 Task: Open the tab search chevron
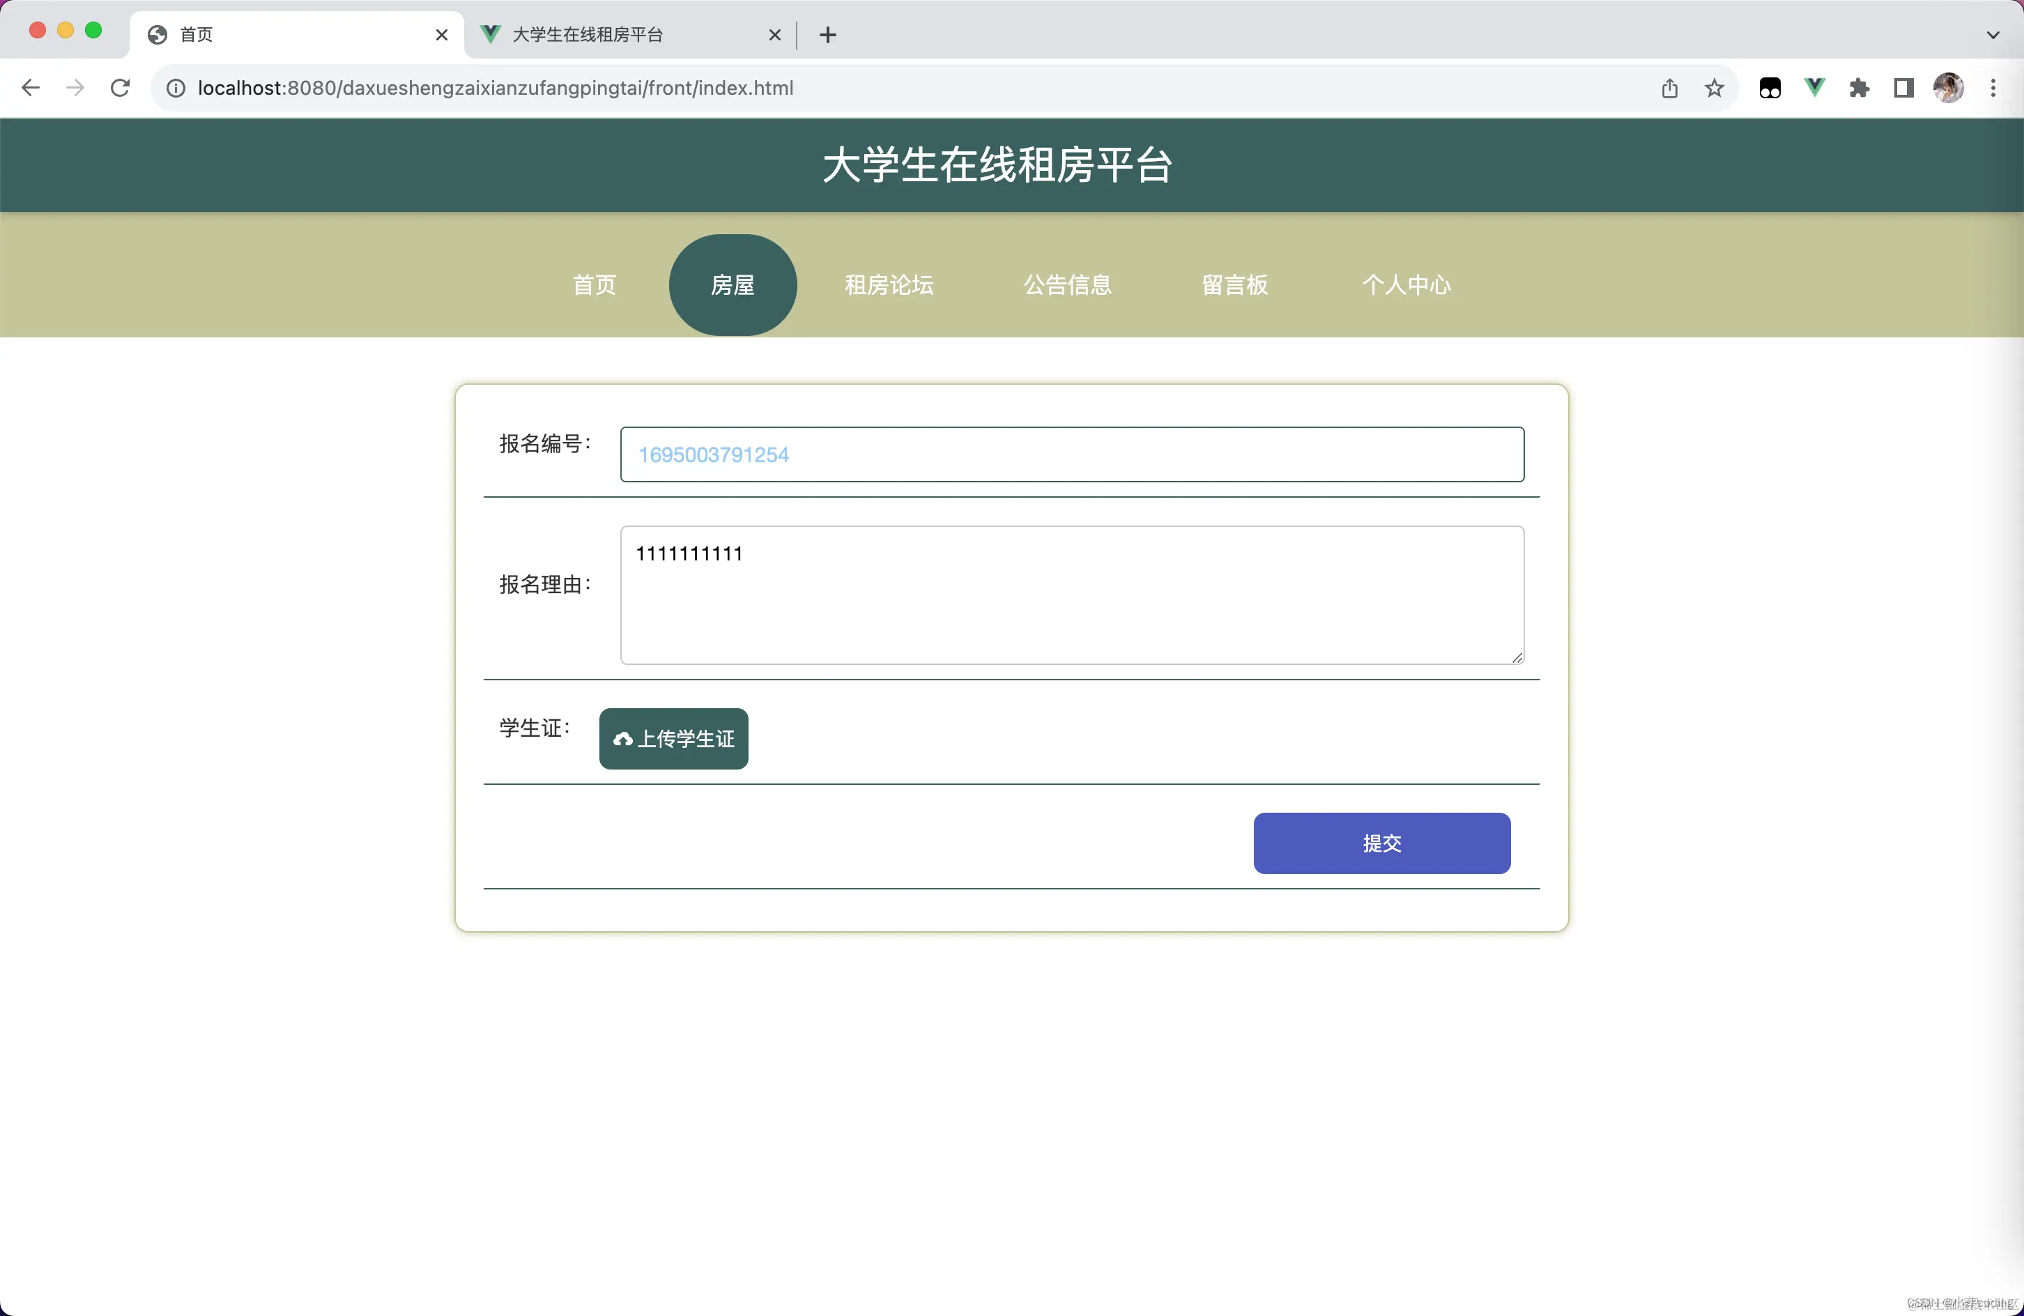pos(1992,35)
